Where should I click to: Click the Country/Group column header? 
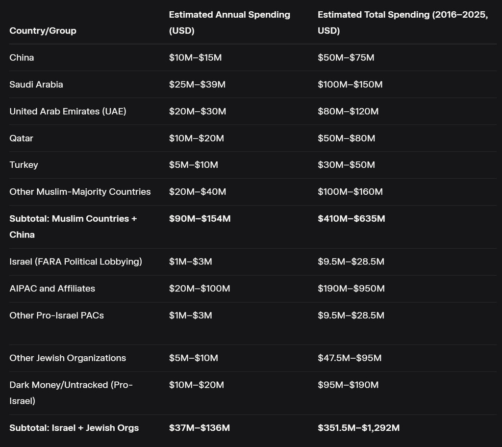43,30
